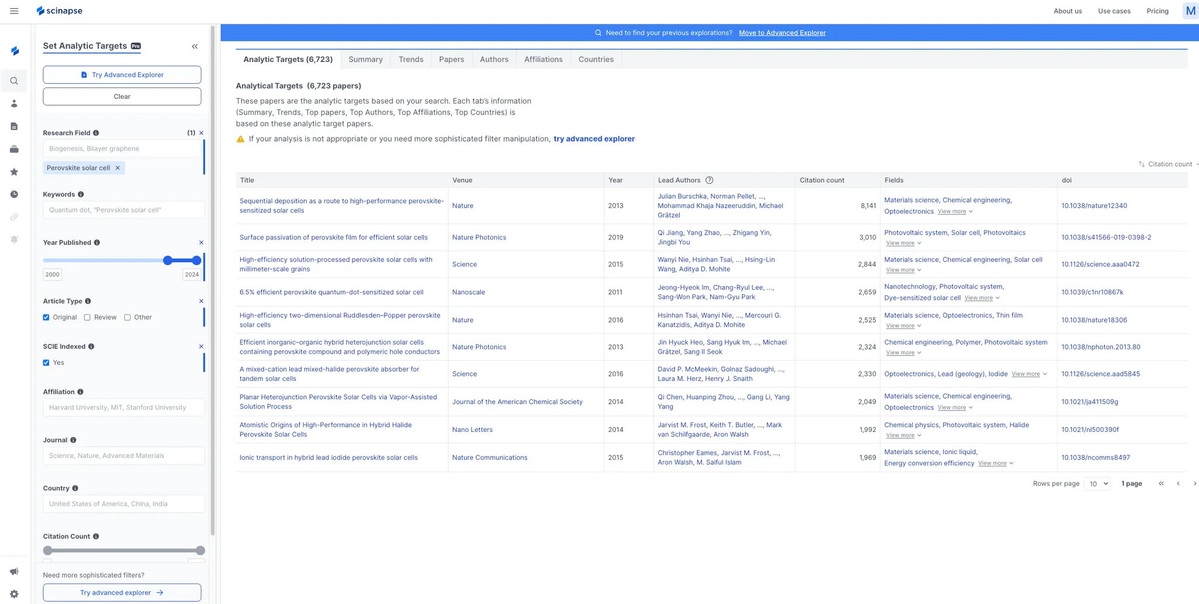Show Citation Count info icon
This screenshot has height=604, width=1199.
click(x=96, y=536)
